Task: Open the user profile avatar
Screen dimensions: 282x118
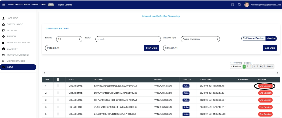Action: point(247,4)
